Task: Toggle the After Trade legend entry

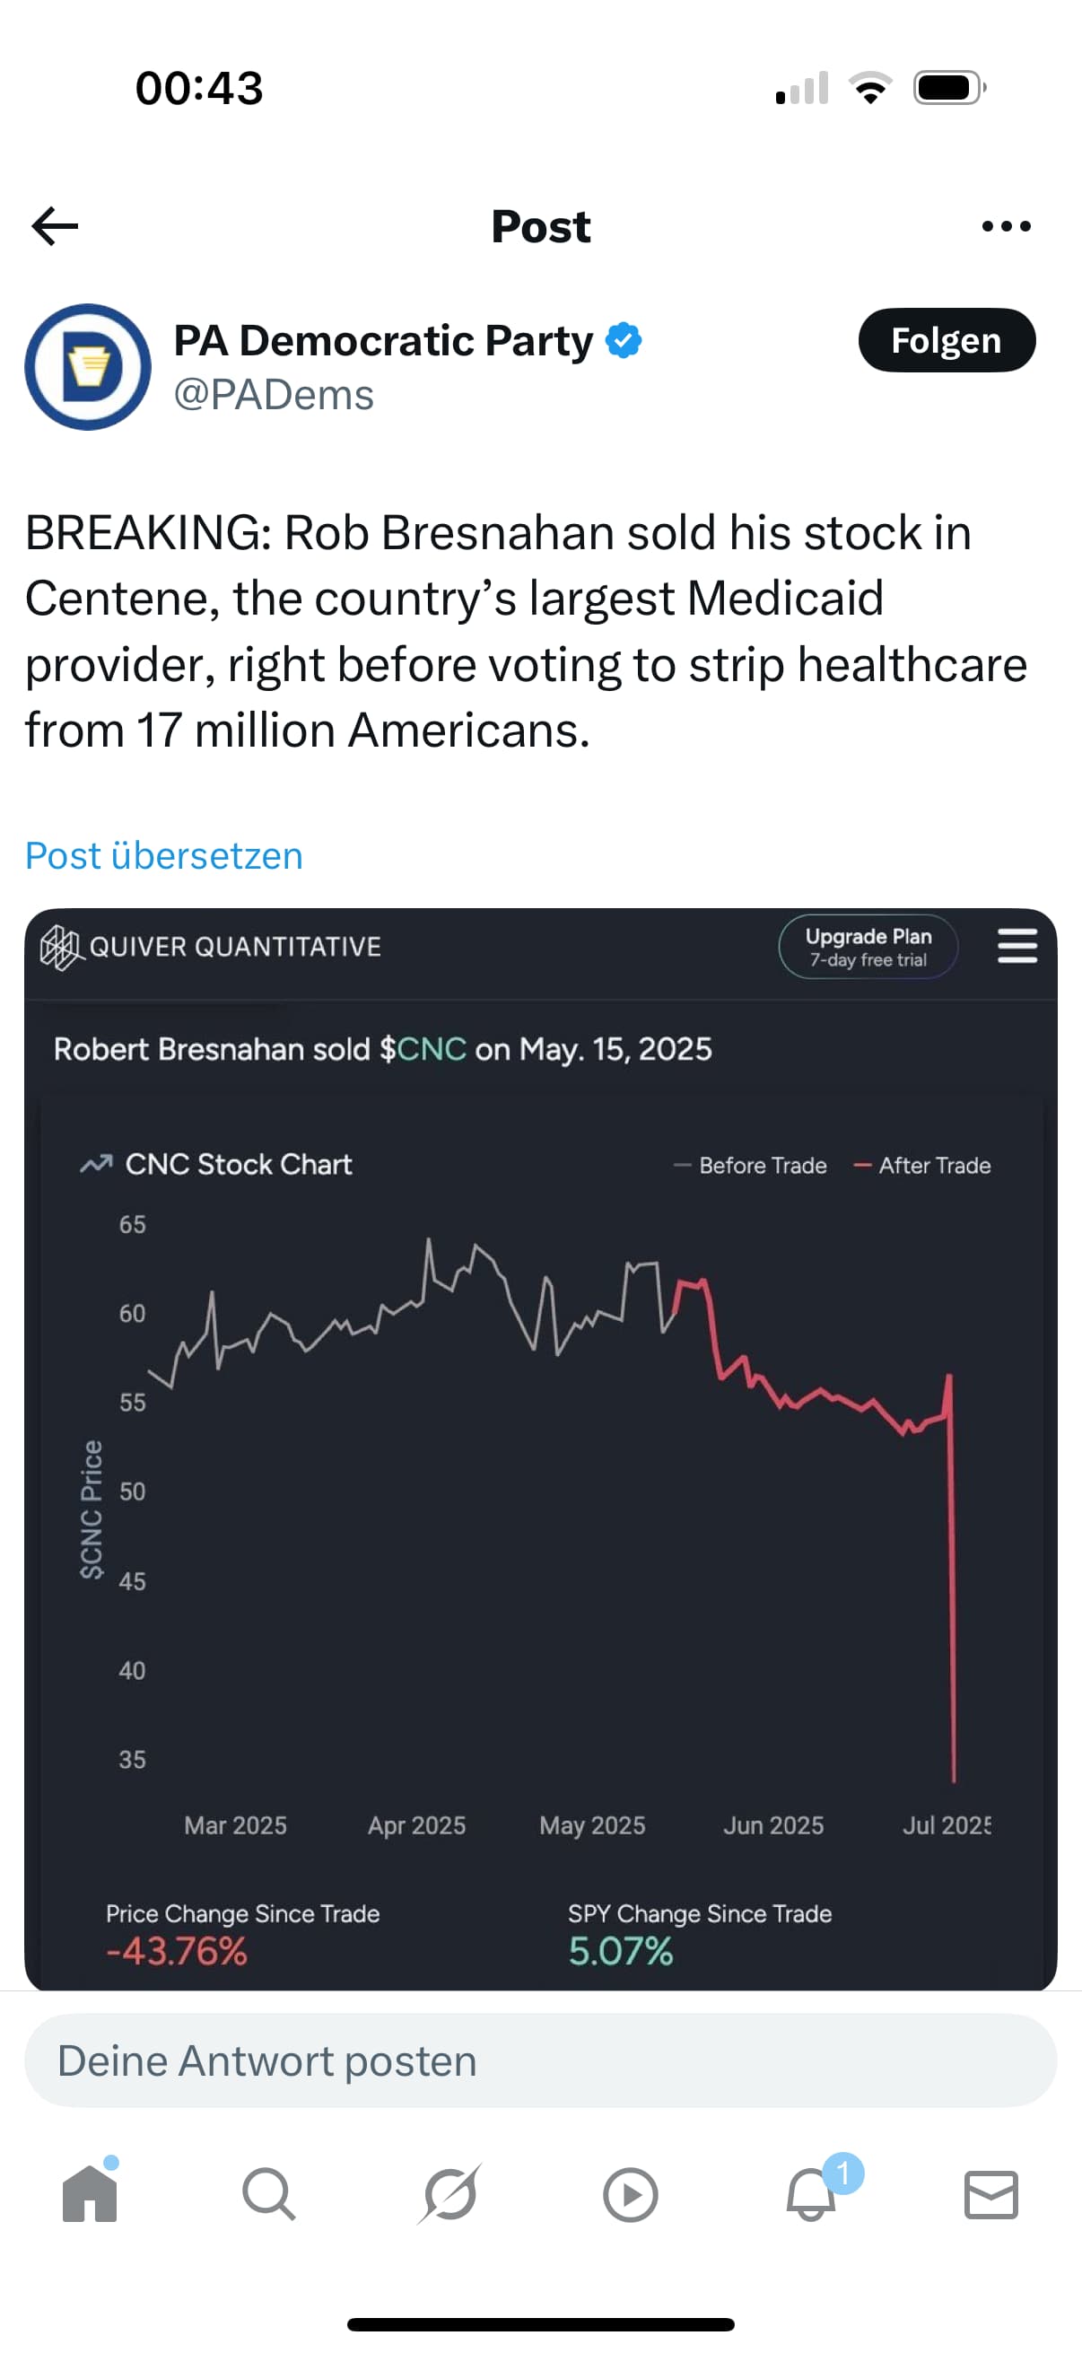Action: (x=922, y=1166)
